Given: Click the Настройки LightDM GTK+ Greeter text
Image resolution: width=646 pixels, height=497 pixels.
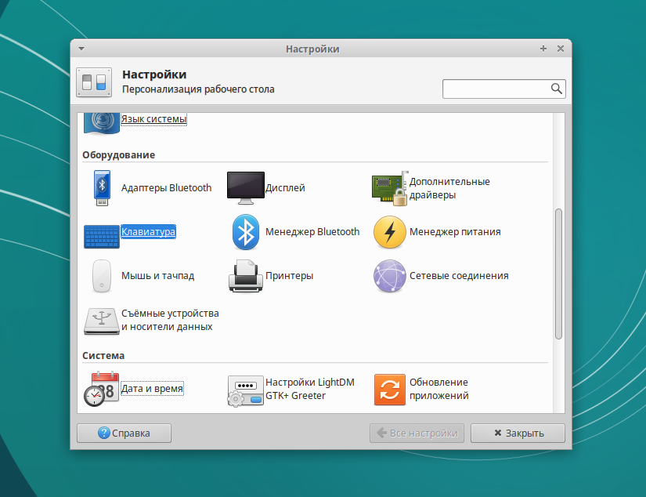Looking at the screenshot, I should click(310, 389).
